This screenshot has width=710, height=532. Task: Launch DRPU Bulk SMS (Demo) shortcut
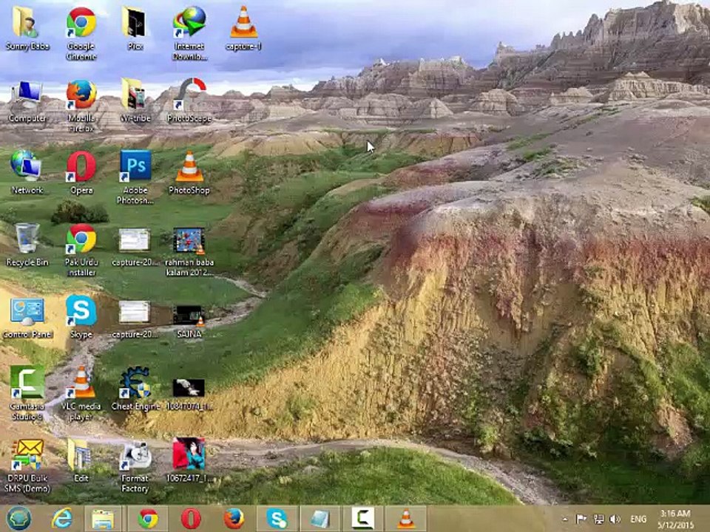point(27,466)
